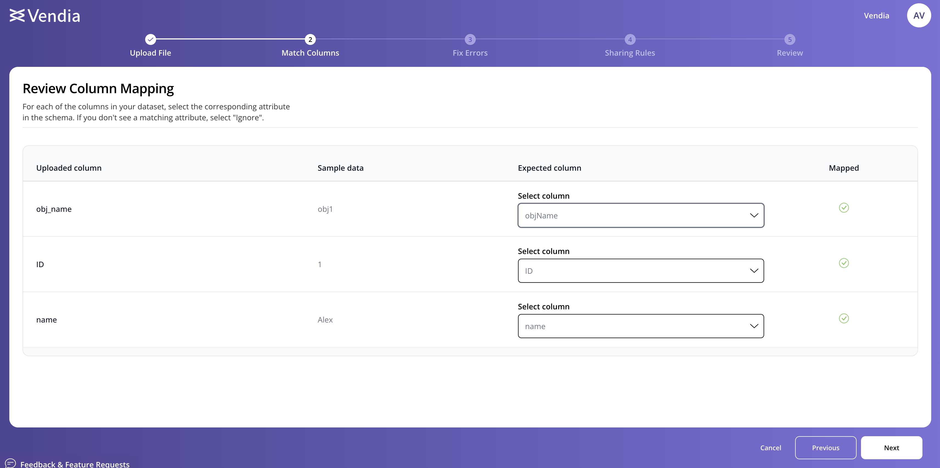
Task: Click the Review step 5 label
Action: coord(790,52)
